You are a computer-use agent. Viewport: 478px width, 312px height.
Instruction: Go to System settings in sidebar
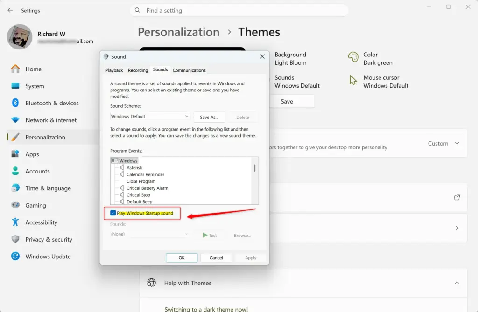(35, 86)
